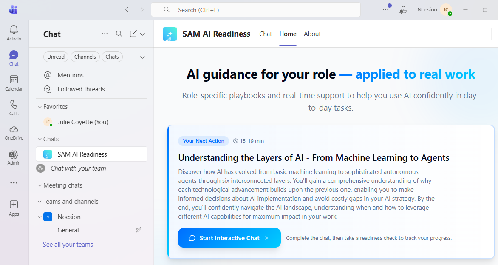
Task: Toggle the Channels filter chip
Action: tap(85, 57)
